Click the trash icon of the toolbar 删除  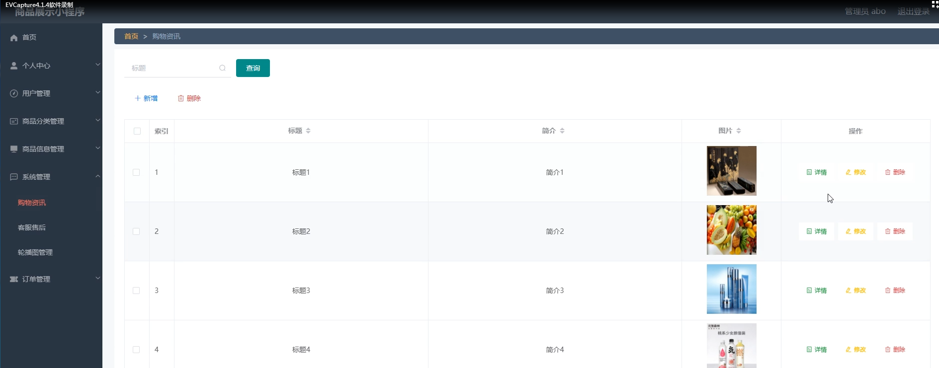coord(181,98)
